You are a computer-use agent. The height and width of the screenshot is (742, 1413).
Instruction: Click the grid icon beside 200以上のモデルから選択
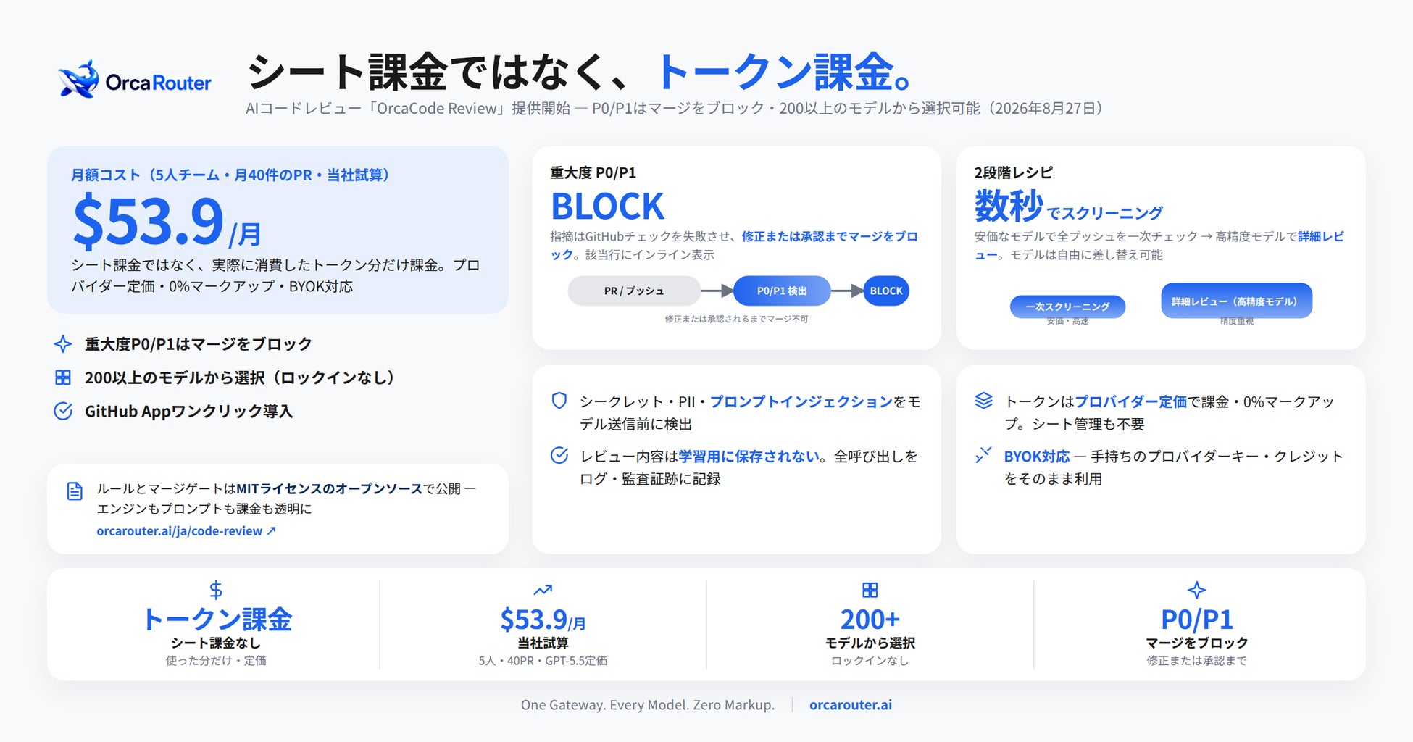point(63,378)
